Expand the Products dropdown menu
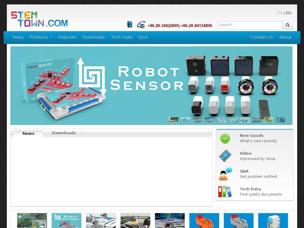This screenshot has width=304, height=228. [x=41, y=37]
